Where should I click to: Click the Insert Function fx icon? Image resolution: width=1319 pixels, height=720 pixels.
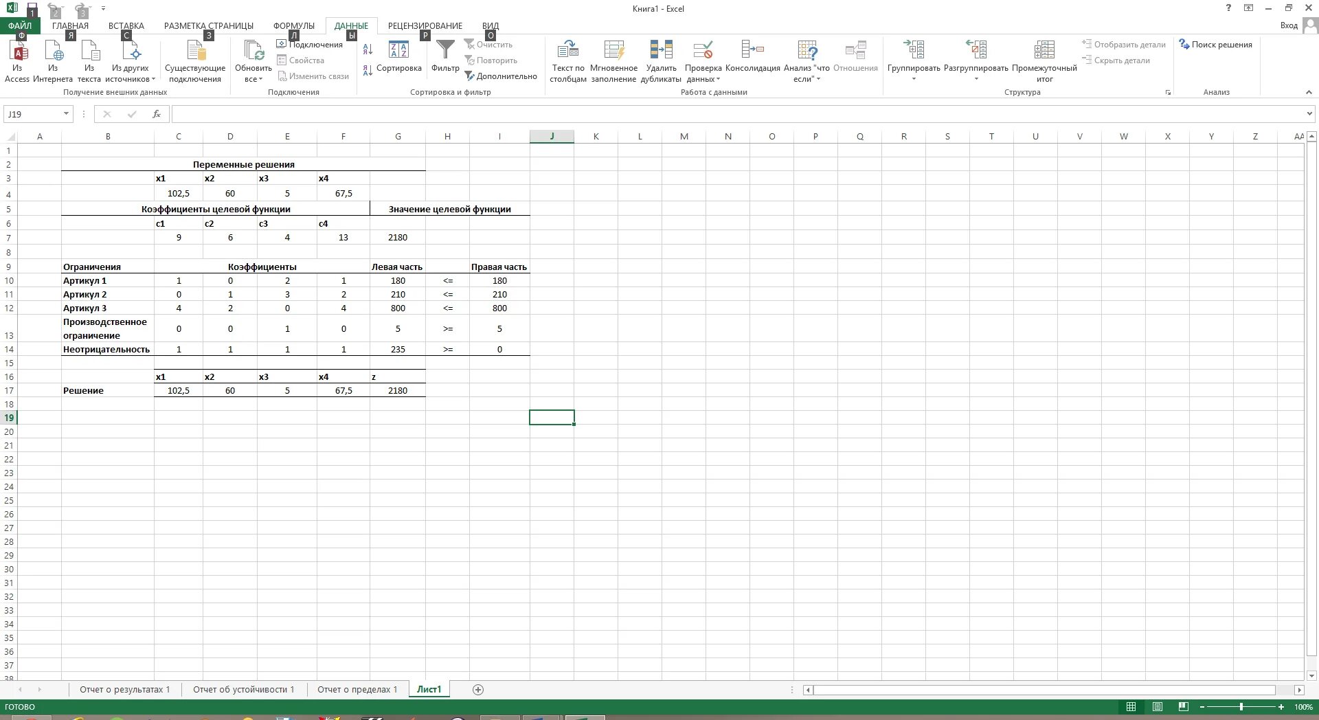coord(157,114)
